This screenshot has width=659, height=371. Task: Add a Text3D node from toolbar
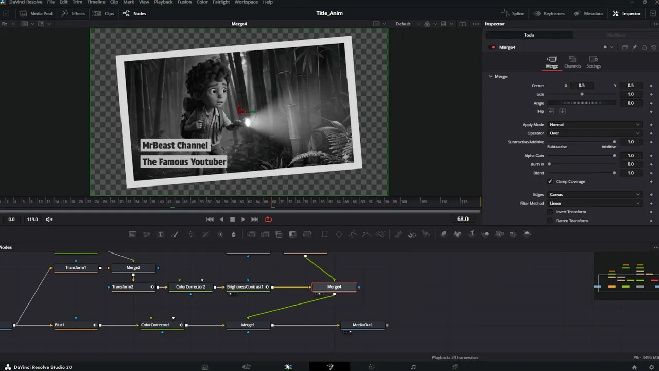coord(471,234)
